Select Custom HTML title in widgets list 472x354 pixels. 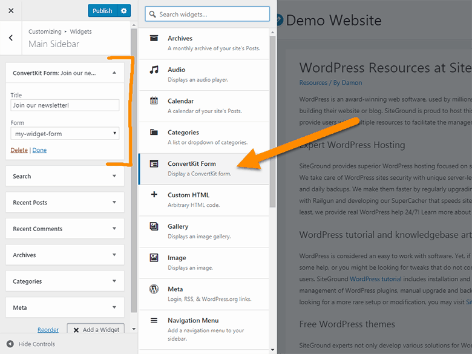tap(188, 195)
